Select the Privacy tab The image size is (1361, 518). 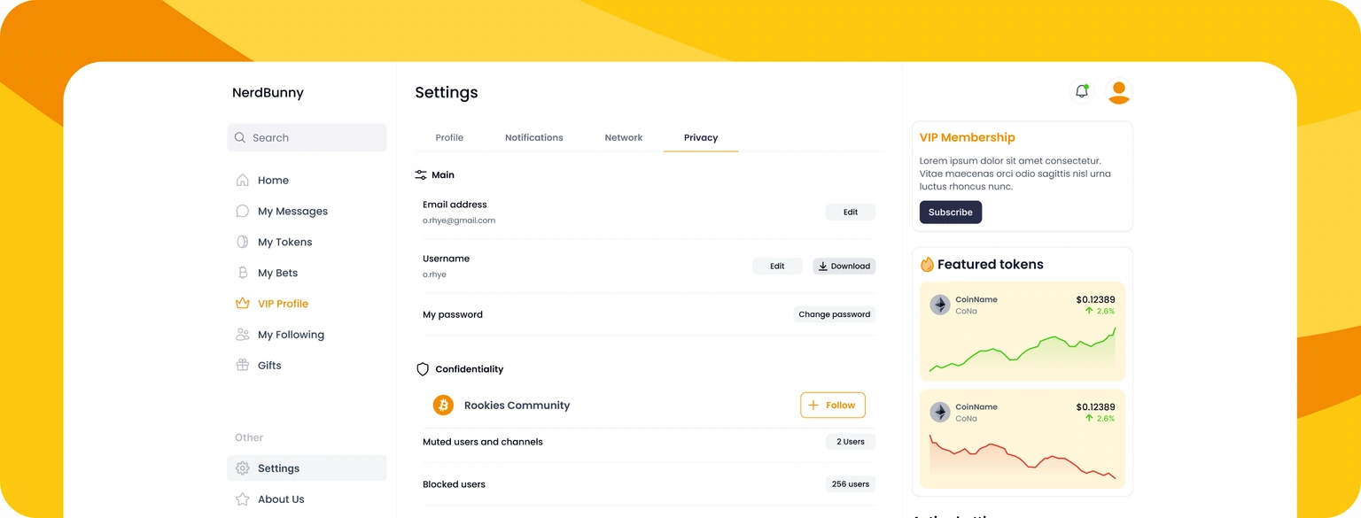click(701, 137)
